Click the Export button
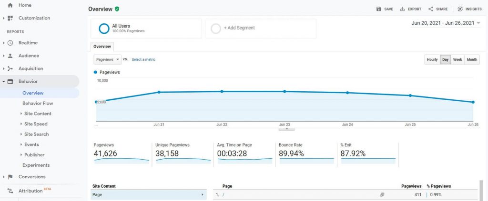This screenshot has width=488, height=201. coord(410,9)
